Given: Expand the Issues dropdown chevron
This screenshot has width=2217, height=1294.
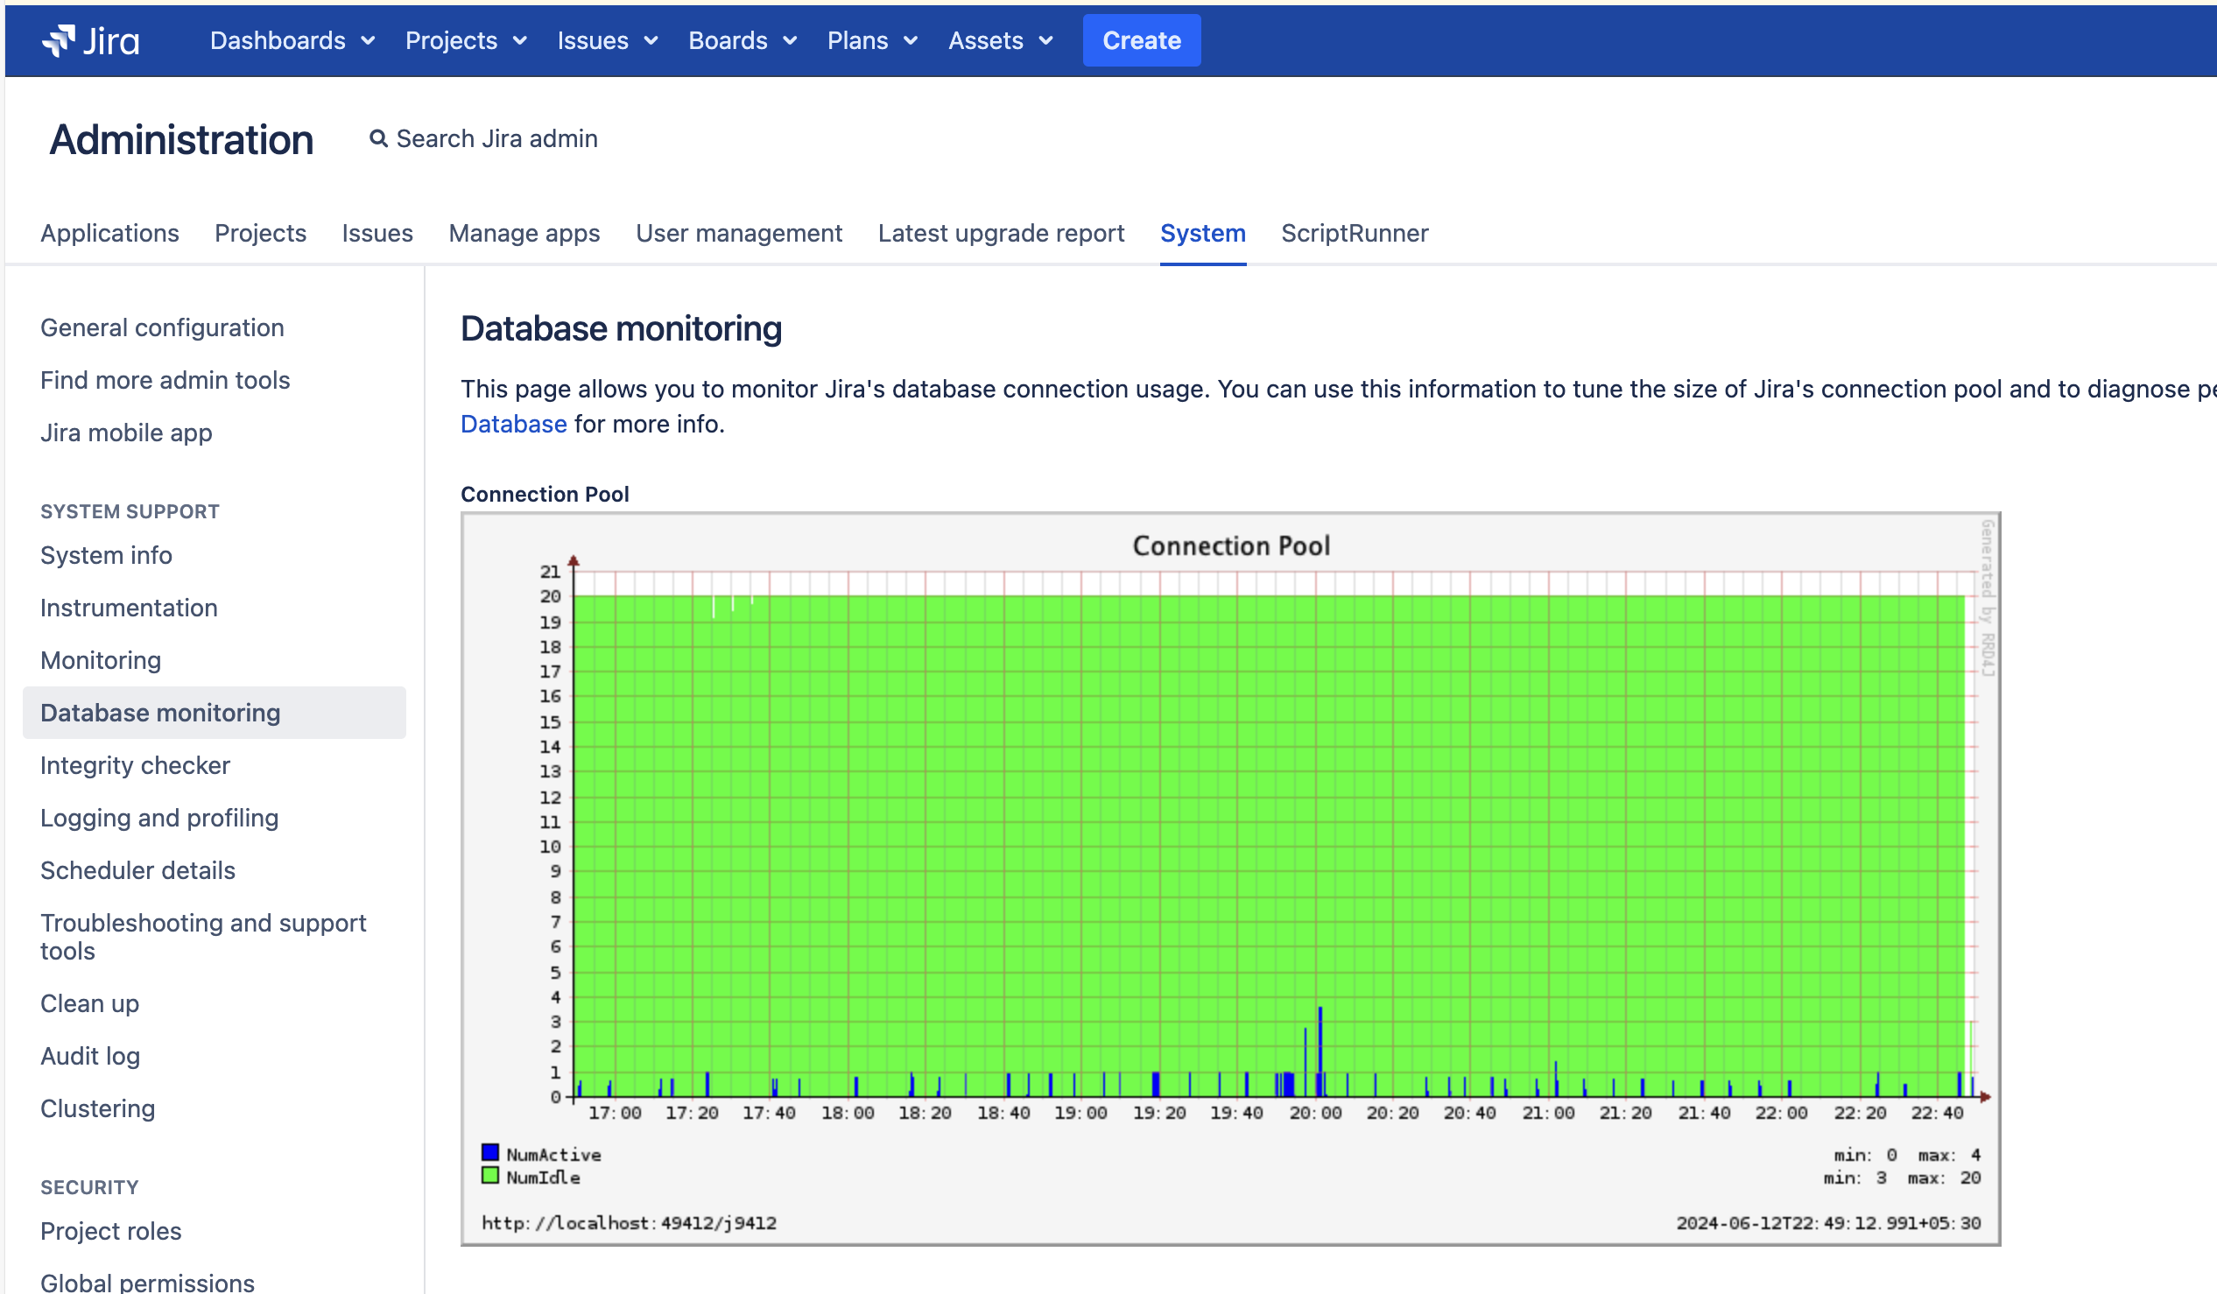Looking at the screenshot, I should coord(651,40).
